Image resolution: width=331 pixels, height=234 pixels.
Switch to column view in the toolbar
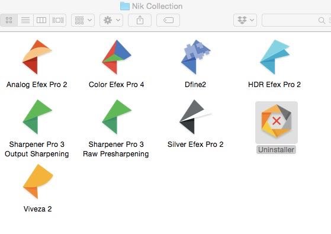41,20
